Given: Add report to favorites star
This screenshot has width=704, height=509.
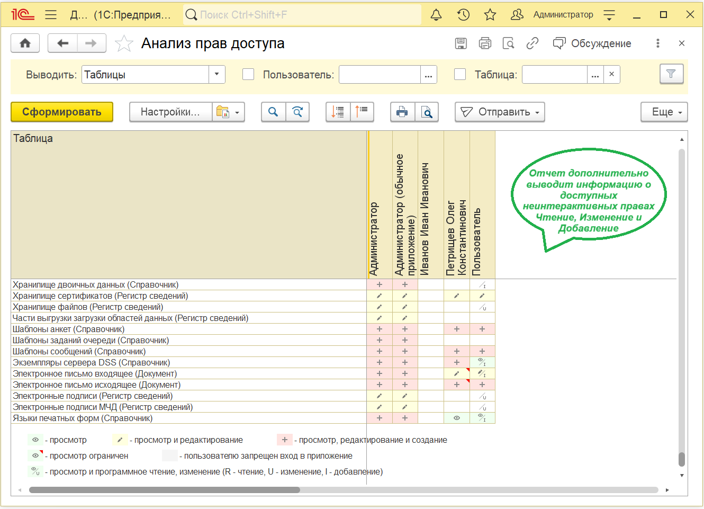Looking at the screenshot, I should [124, 43].
